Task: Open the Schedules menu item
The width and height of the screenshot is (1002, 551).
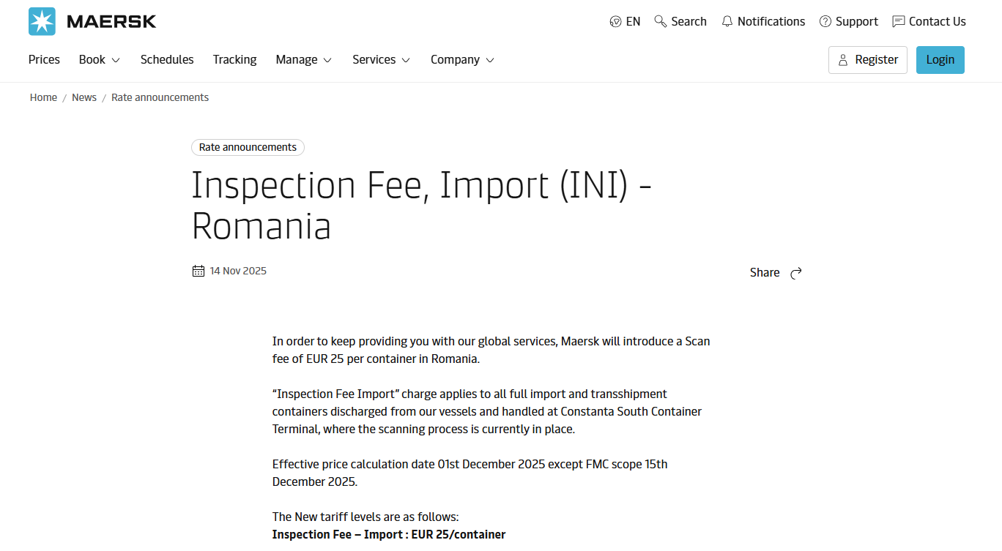Action: (x=167, y=60)
